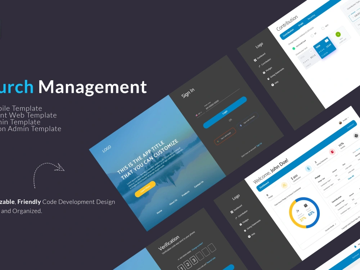The image size is (360, 270).
Task: Click the John Doe profile avatar
Action: point(340,123)
